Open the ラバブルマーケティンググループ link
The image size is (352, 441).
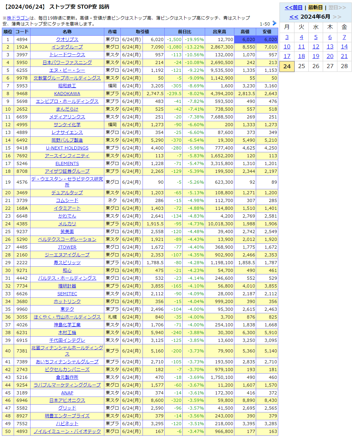(67, 385)
